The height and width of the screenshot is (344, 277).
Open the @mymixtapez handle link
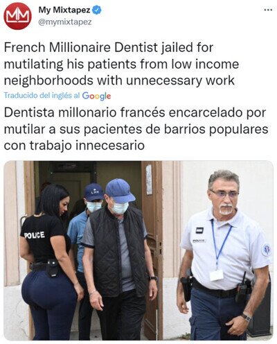click(x=65, y=22)
